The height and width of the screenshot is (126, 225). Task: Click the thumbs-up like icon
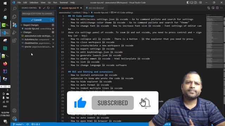click(80, 103)
